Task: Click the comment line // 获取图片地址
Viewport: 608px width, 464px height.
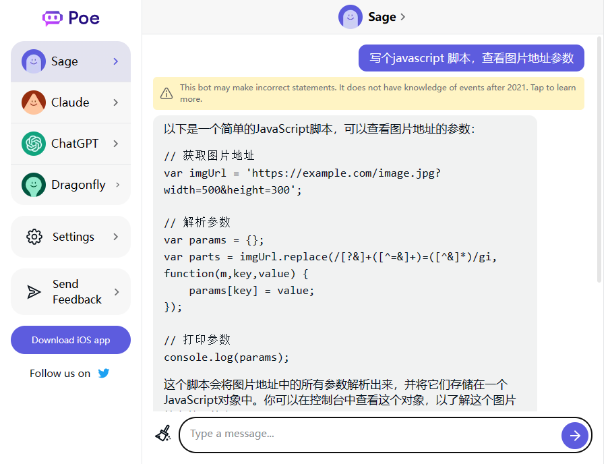Action: pyautogui.click(x=209, y=156)
